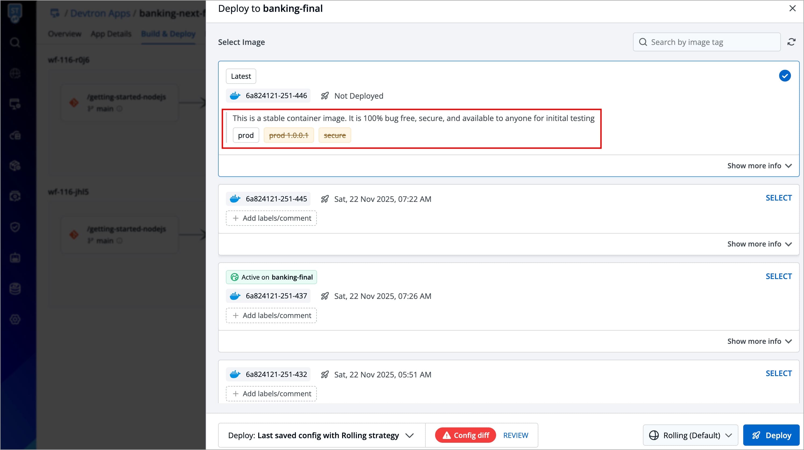Image resolution: width=804 pixels, height=450 pixels.
Task: Click the Active on banking-final status badge
Action: coord(271,277)
